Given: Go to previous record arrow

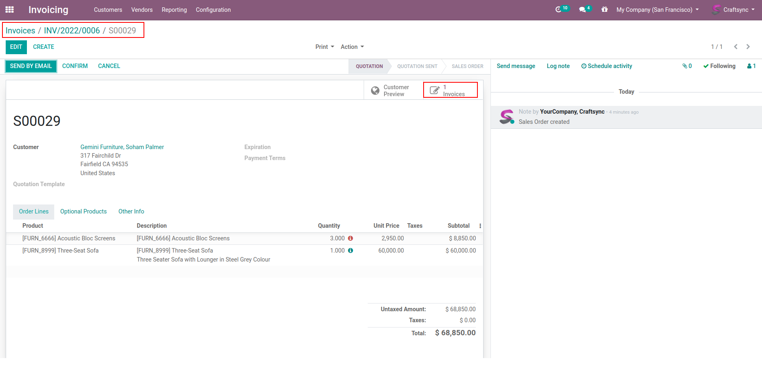Looking at the screenshot, I should (x=735, y=47).
